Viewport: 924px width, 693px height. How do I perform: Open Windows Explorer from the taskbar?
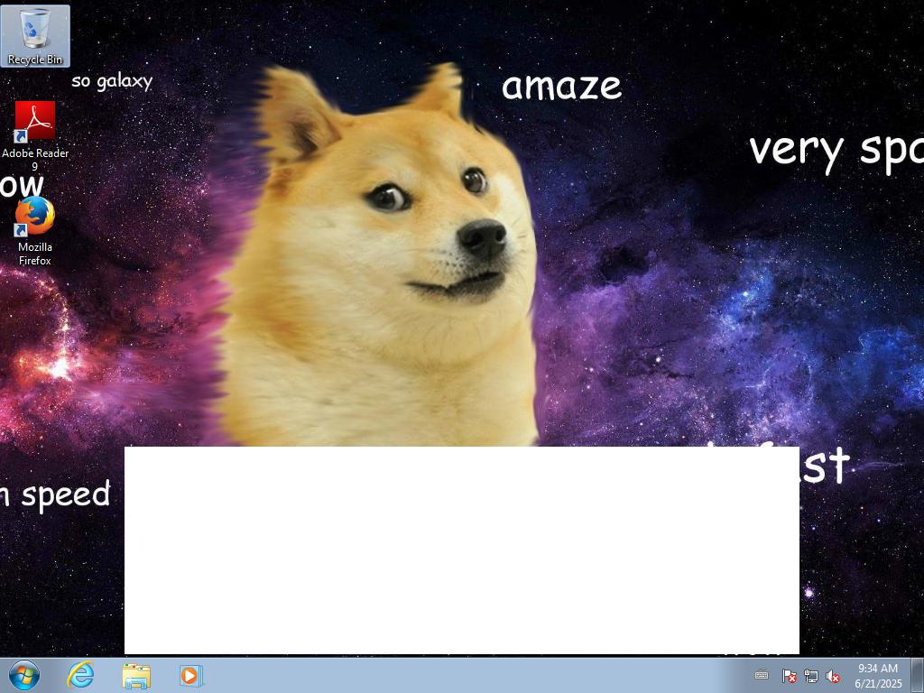(136, 675)
